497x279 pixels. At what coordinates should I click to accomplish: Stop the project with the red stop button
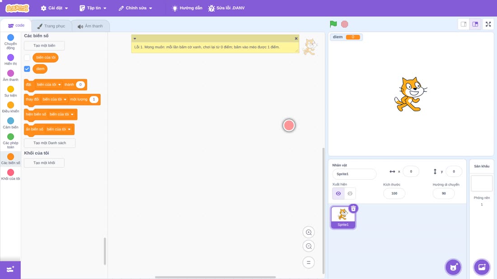(345, 24)
